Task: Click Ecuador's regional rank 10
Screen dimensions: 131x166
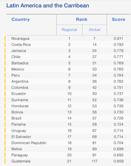Action: coord(69,94)
